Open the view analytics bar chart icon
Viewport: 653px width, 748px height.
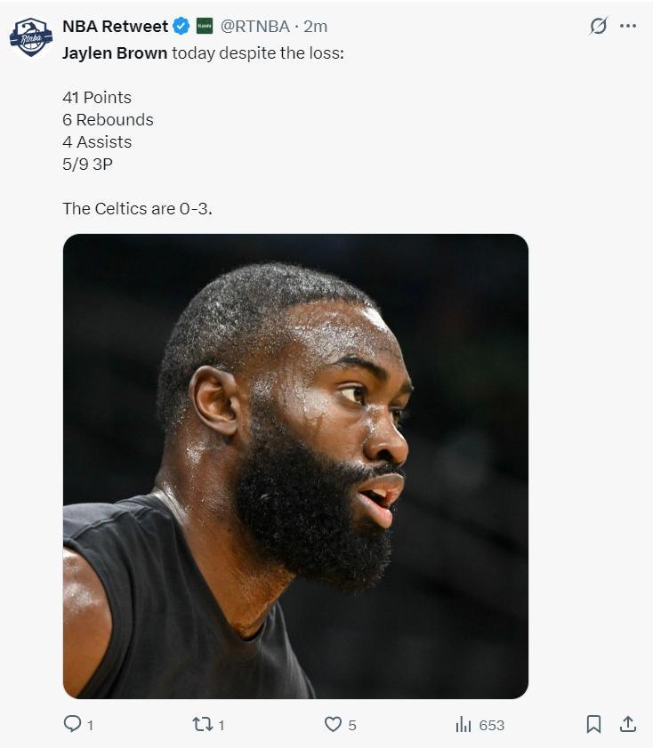pyautogui.click(x=464, y=724)
